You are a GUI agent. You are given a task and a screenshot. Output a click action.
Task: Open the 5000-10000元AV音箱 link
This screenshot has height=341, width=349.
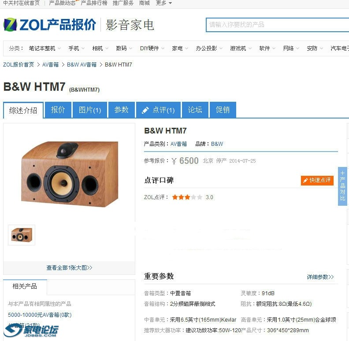40,315
